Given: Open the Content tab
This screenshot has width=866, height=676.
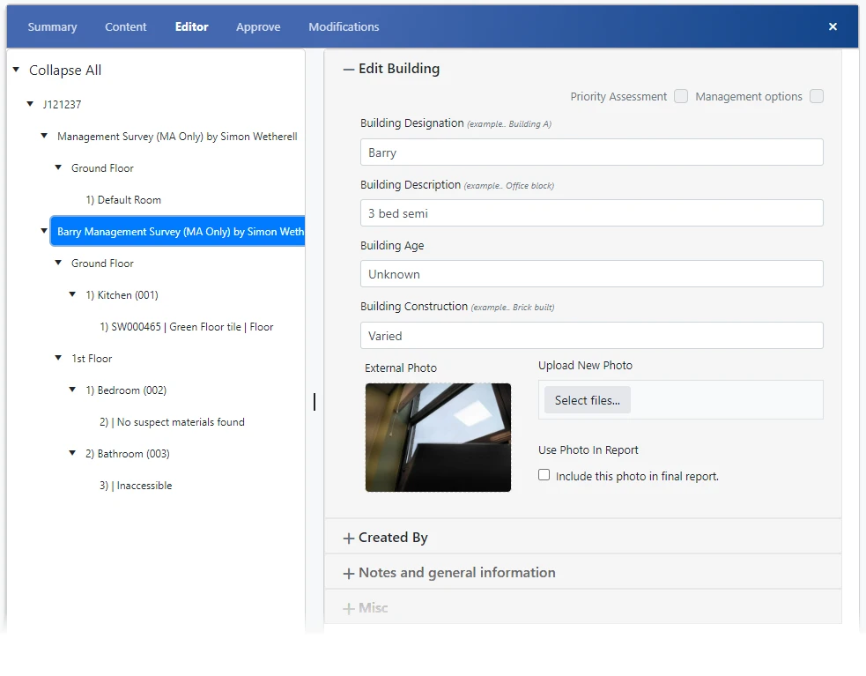Looking at the screenshot, I should point(125,26).
